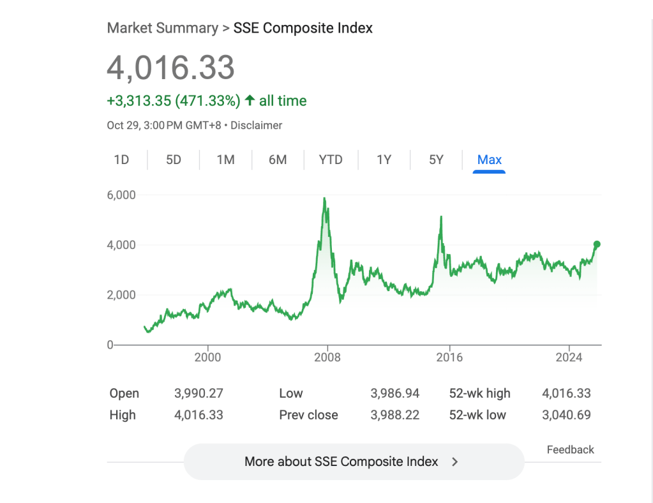Open the Market Summary breadcrumb link
The width and height of the screenshot is (653, 503).
tap(162, 28)
